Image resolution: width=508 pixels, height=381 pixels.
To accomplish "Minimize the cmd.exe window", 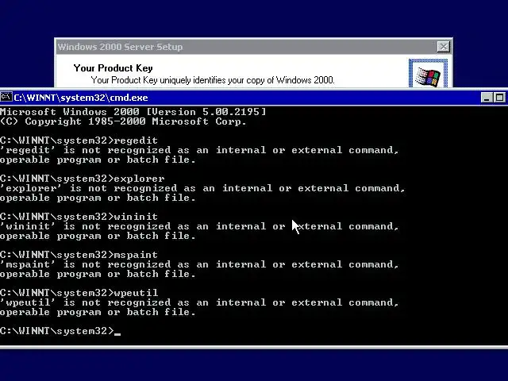I will tap(487, 98).
